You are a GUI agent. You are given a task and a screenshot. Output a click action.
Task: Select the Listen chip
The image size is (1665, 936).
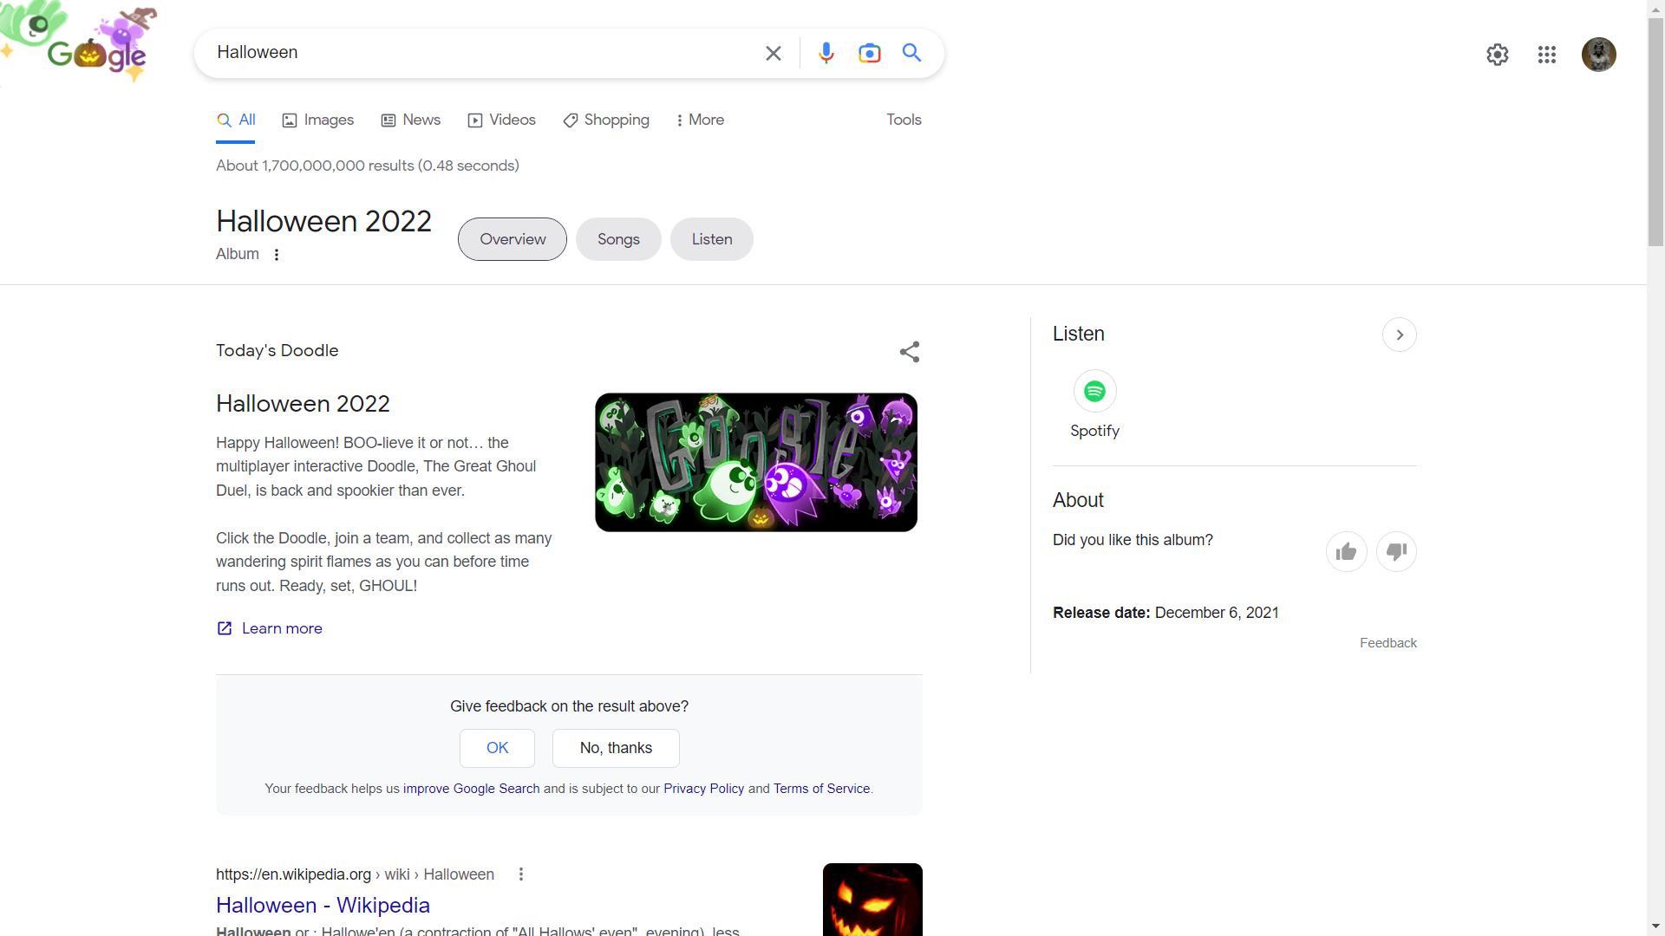[x=712, y=239]
